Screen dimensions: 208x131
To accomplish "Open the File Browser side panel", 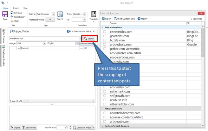I will click(4, 36).
